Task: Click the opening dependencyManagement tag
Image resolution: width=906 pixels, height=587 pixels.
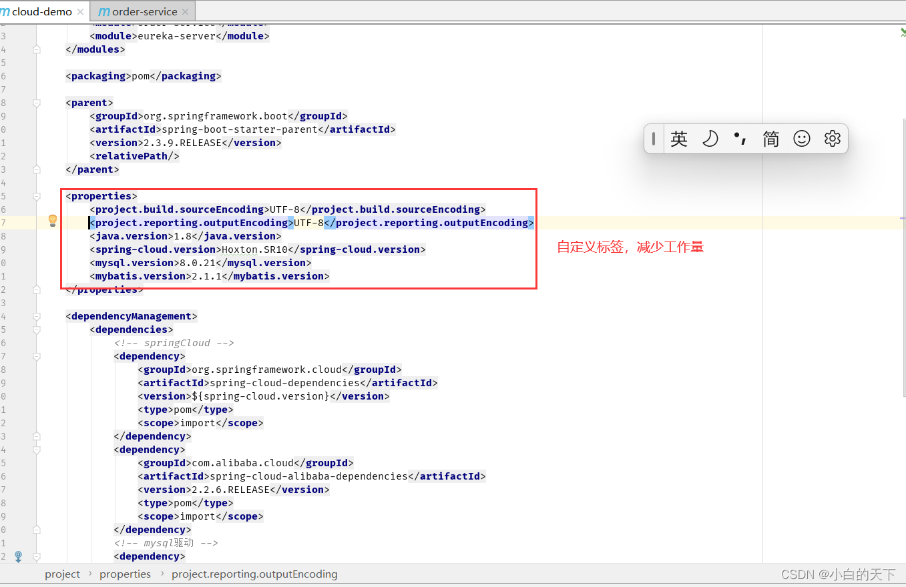Action: [x=132, y=316]
